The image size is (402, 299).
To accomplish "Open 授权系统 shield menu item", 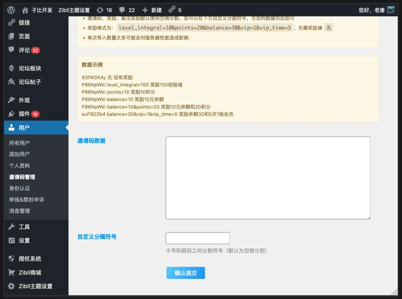I will coord(29,259).
